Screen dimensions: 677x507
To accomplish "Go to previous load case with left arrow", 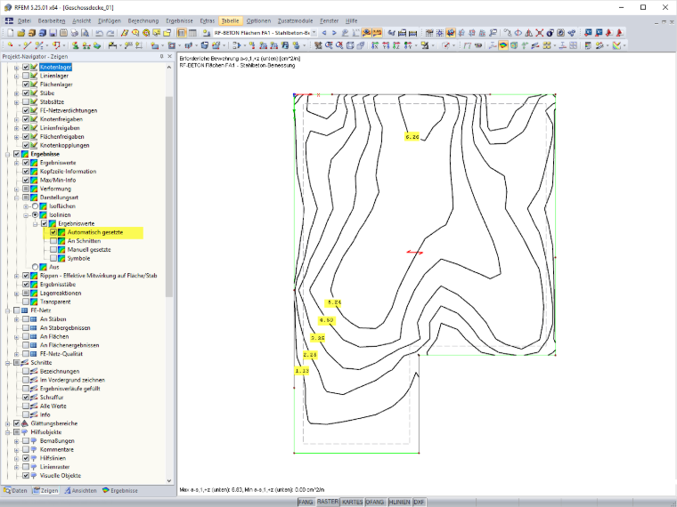I will click(324, 33).
